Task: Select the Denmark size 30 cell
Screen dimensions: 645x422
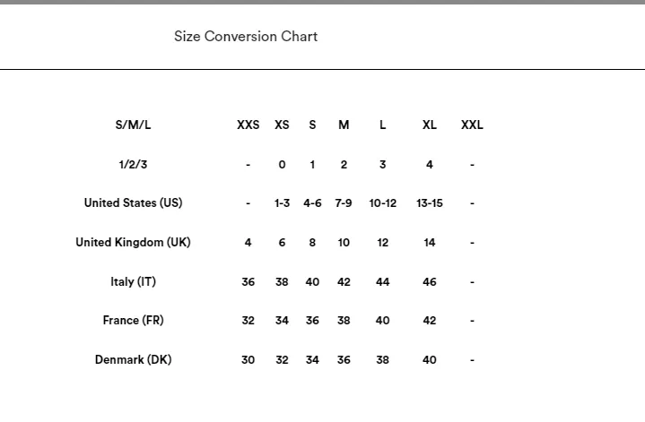Action: point(248,360)
